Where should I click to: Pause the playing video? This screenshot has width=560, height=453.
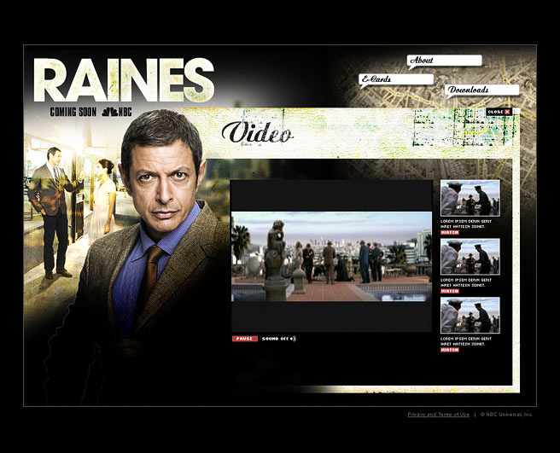245,339
